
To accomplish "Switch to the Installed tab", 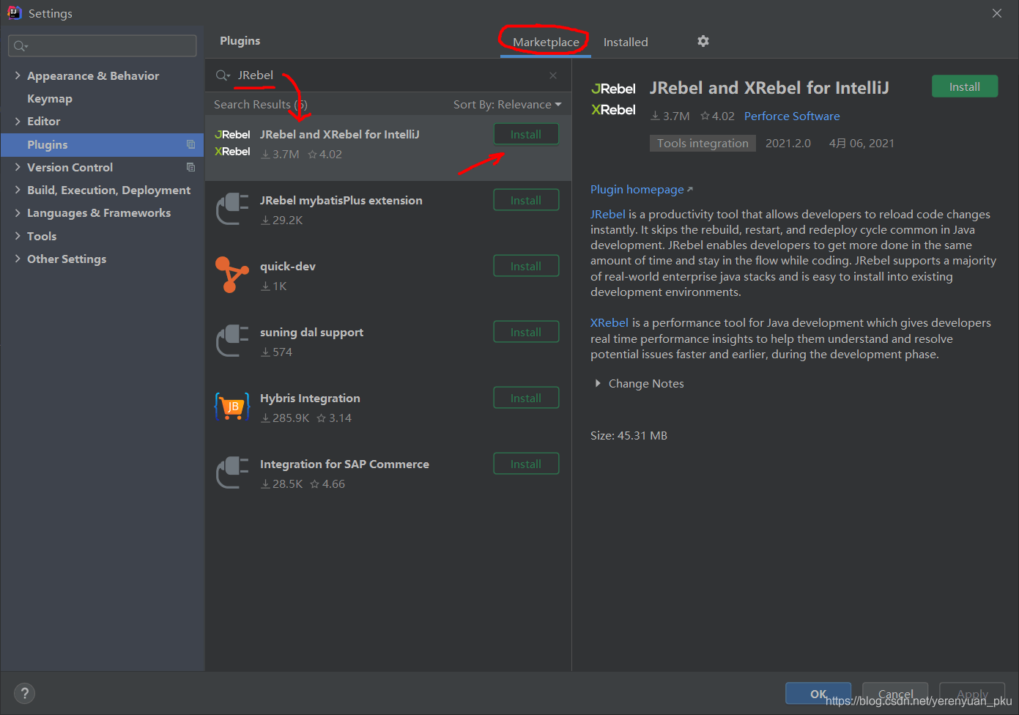I will pyautogui.click(x=626, y=42).
